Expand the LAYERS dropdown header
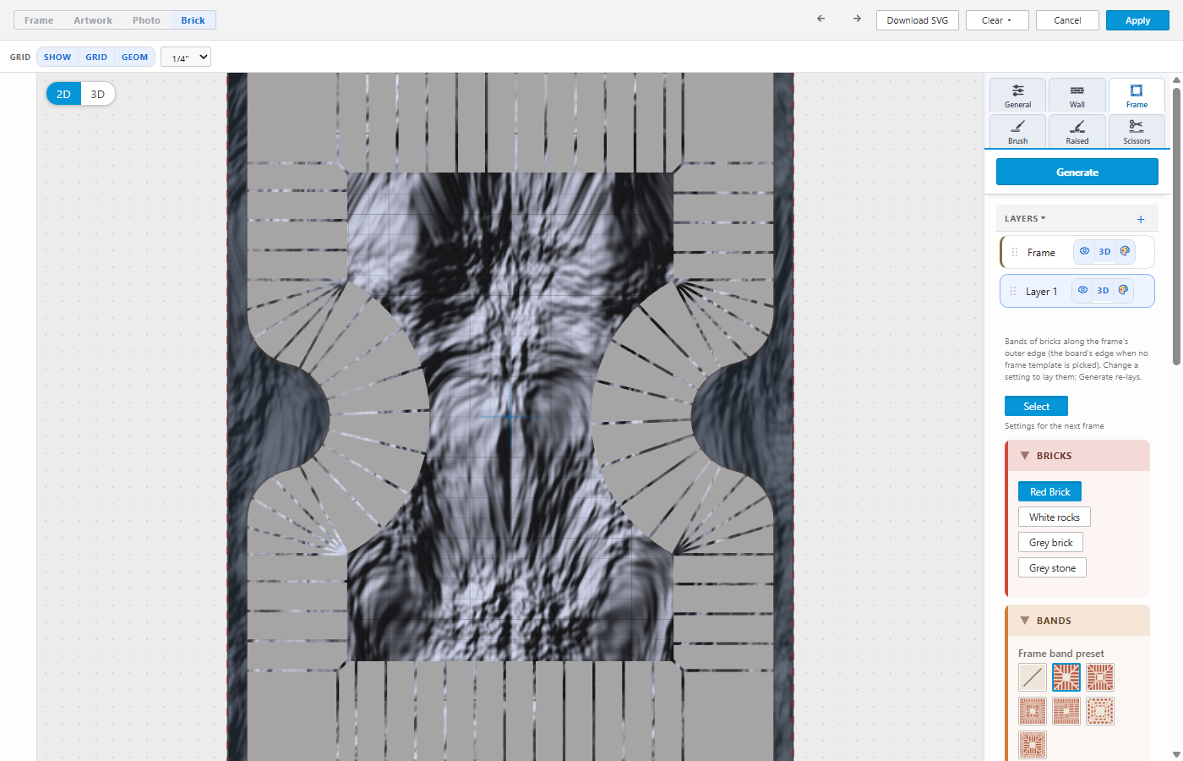 pyautogui.click(x=1025, y=219)
